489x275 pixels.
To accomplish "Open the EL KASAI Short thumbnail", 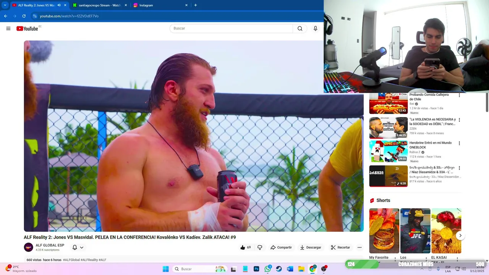I will coord(446,231).
